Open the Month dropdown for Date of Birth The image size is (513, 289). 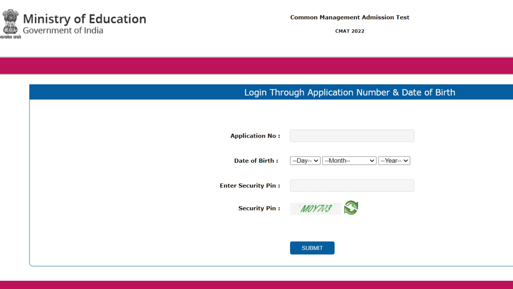coord(349,161)
